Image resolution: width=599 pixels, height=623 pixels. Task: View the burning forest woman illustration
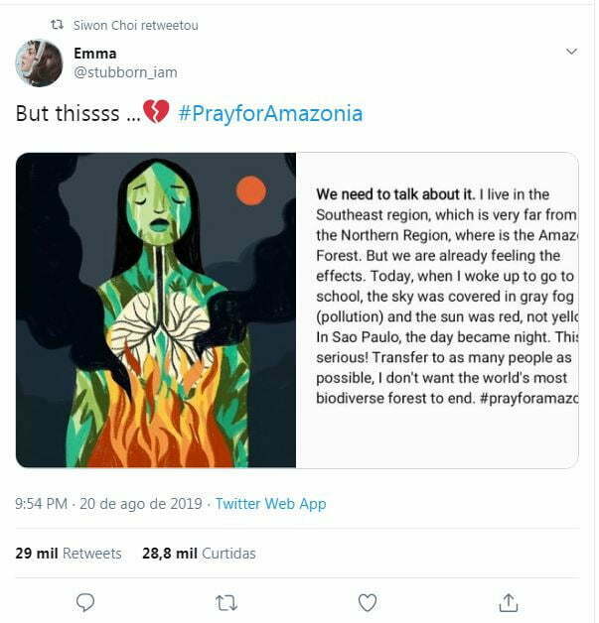click(156, 310)
